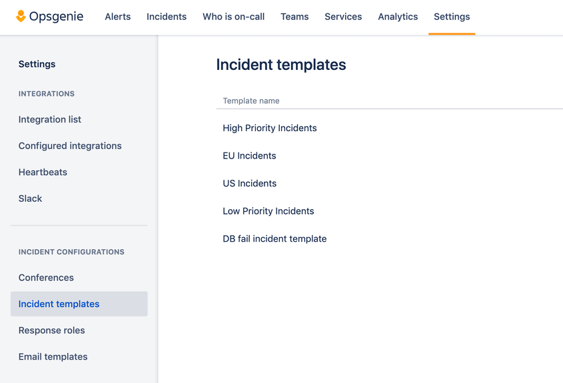
Task: Open Response roles settings
Action: [x=52, y=330]
